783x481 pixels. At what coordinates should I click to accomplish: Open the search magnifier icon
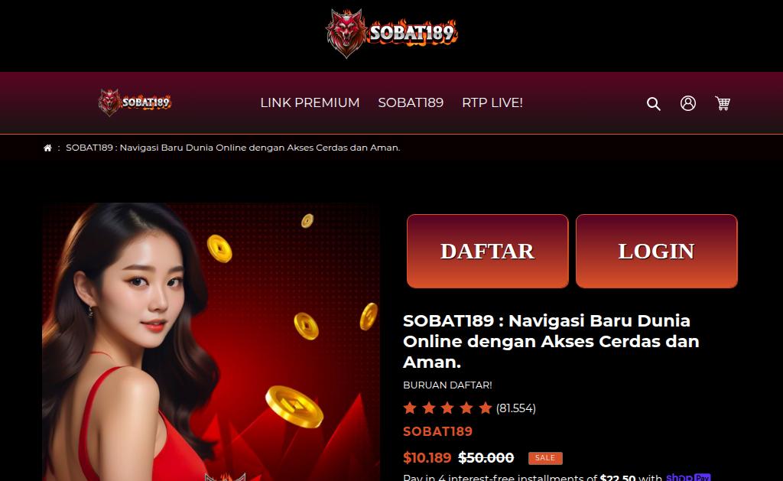(653, 103)
